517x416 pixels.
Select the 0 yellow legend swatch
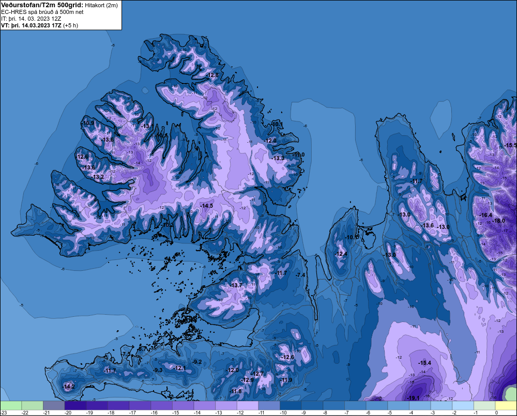tap(506, 405)
